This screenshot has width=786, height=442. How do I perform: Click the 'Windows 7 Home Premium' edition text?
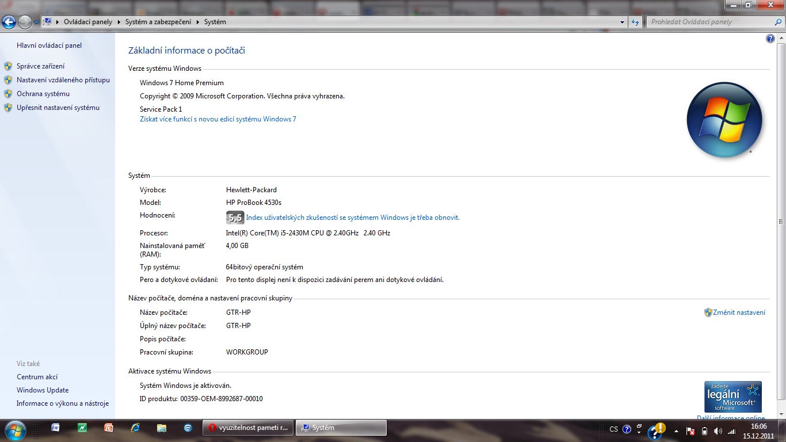click(182, 83)
